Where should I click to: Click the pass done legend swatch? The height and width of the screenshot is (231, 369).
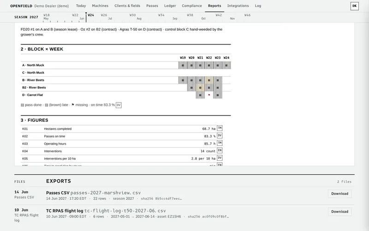click(x=22, y=105)
